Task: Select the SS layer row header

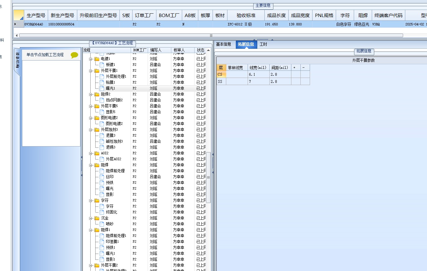Action: 221,82
